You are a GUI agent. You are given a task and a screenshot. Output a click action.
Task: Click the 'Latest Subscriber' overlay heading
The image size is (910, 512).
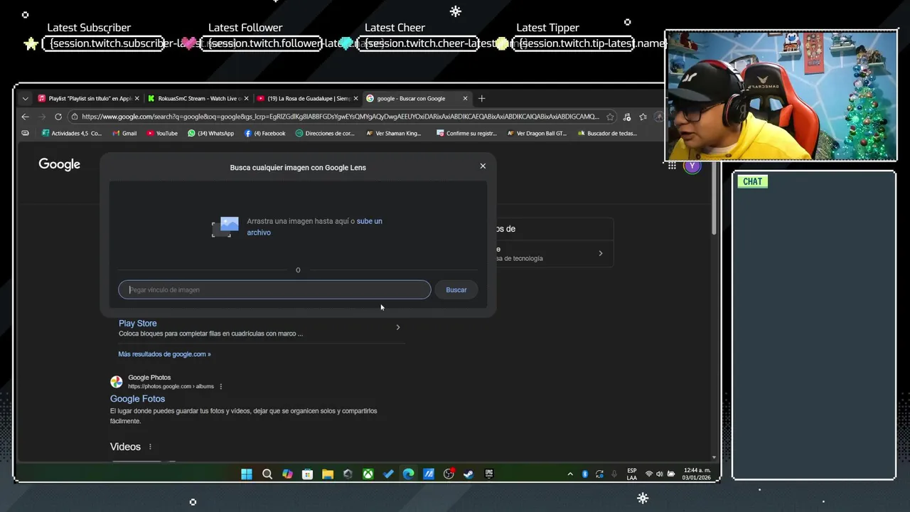89,28
